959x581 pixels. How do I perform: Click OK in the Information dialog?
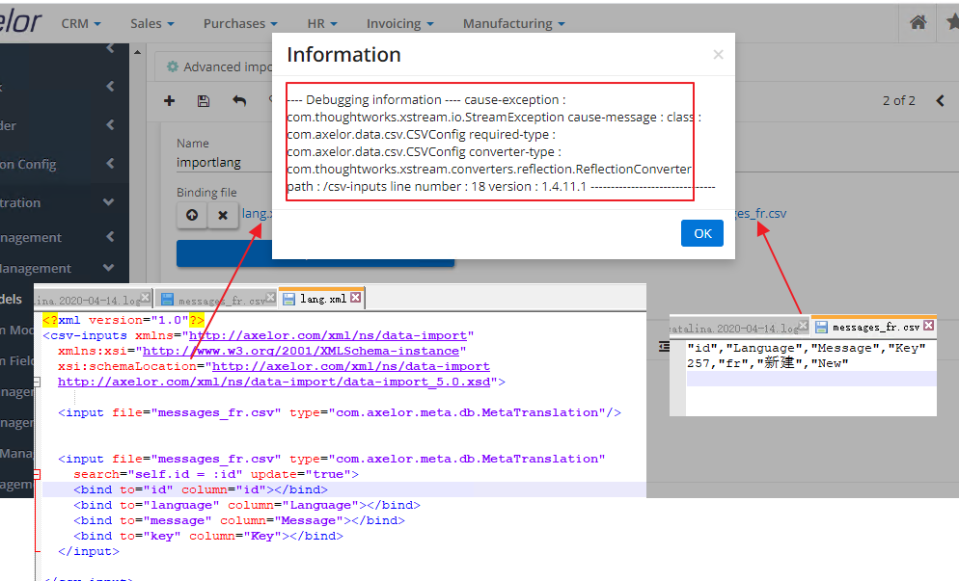pyautogui.click(x=702, y=233)
